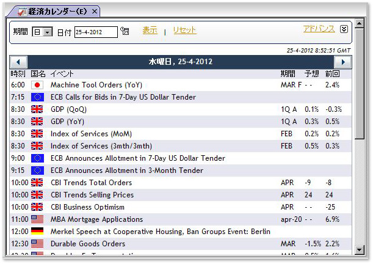Click EU flag on ECB Calls for Bids row
Viewport: 373px width, 264px height.
[x=37, y=97]
